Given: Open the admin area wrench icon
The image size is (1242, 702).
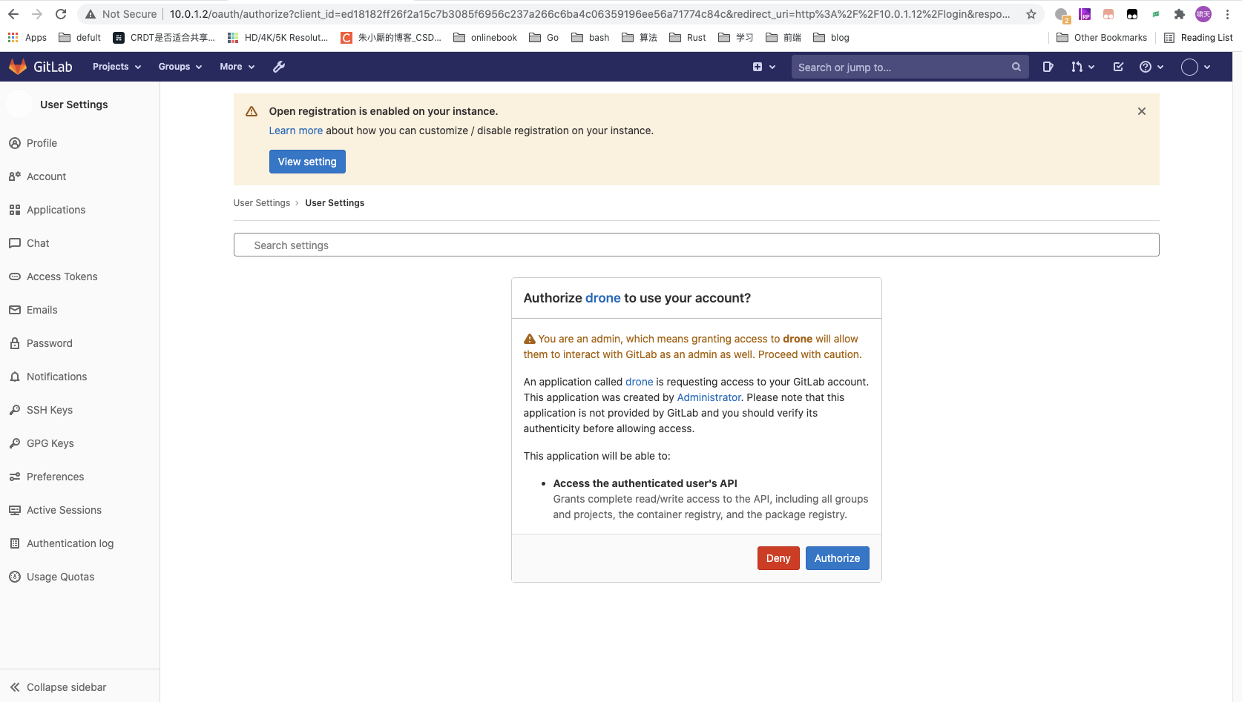Looking at the screenshot, I should pyautogui.click(x=279, y=67).
